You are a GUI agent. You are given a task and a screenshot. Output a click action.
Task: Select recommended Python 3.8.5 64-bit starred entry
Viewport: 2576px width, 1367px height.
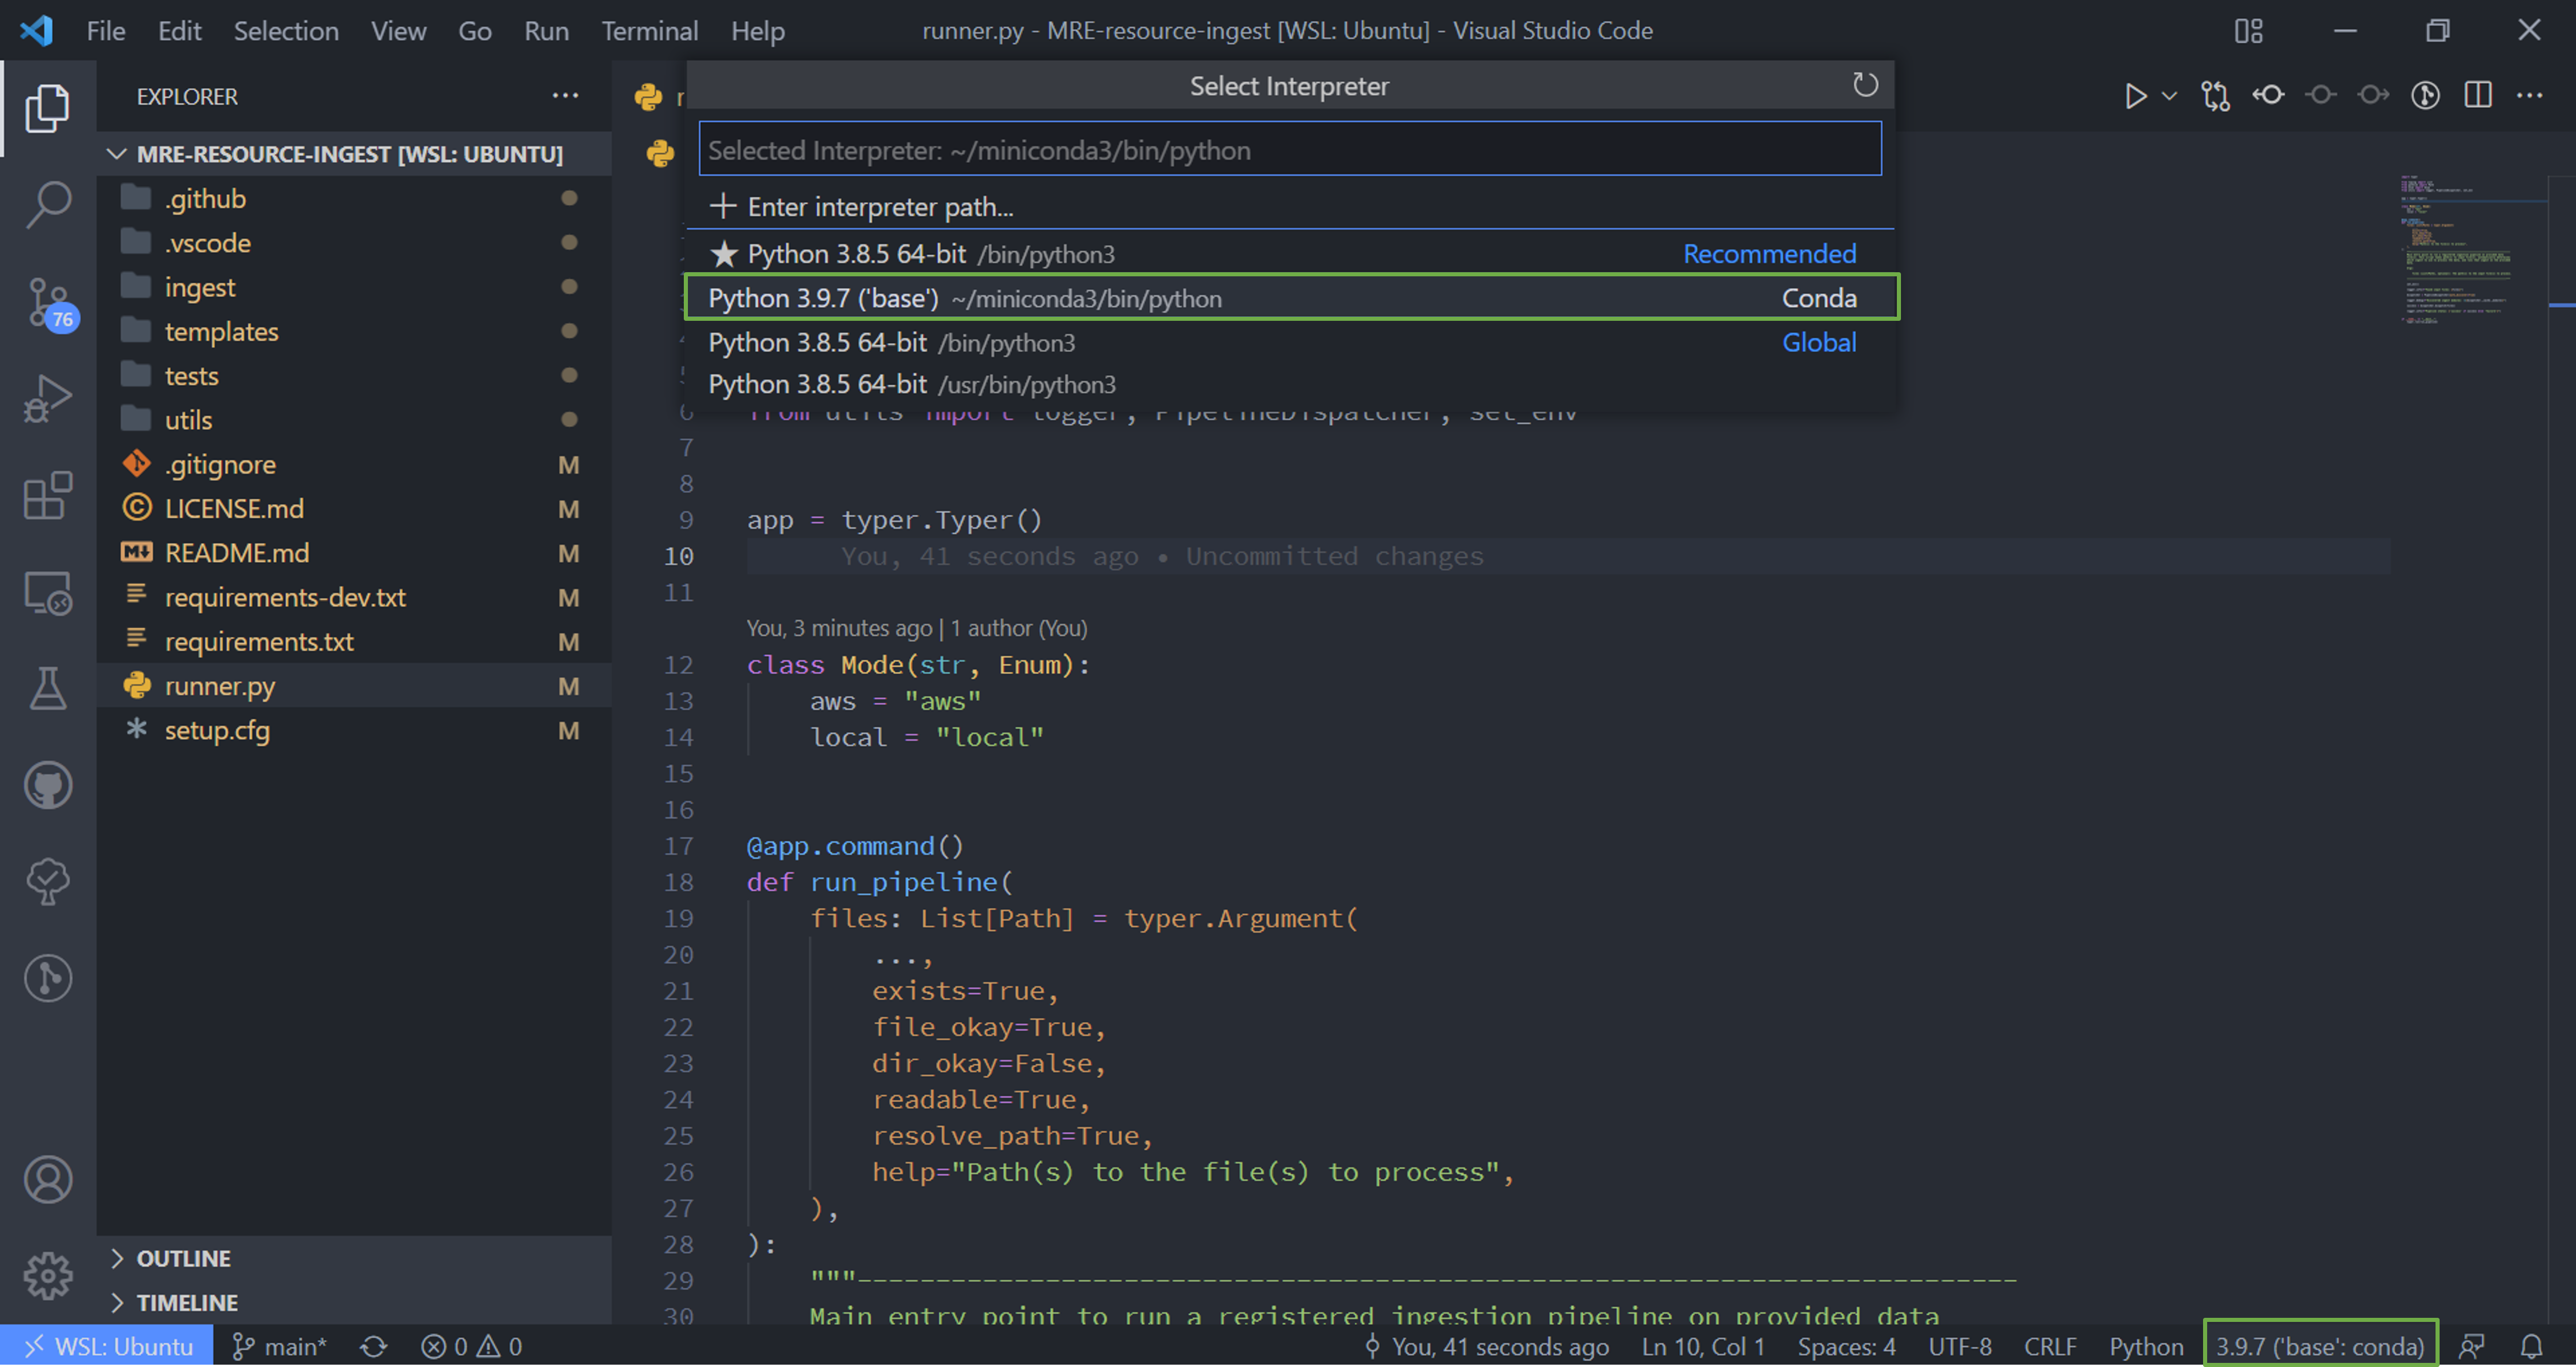point(1290,254)
